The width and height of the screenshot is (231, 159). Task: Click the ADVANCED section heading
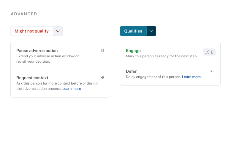click(24, 14)
